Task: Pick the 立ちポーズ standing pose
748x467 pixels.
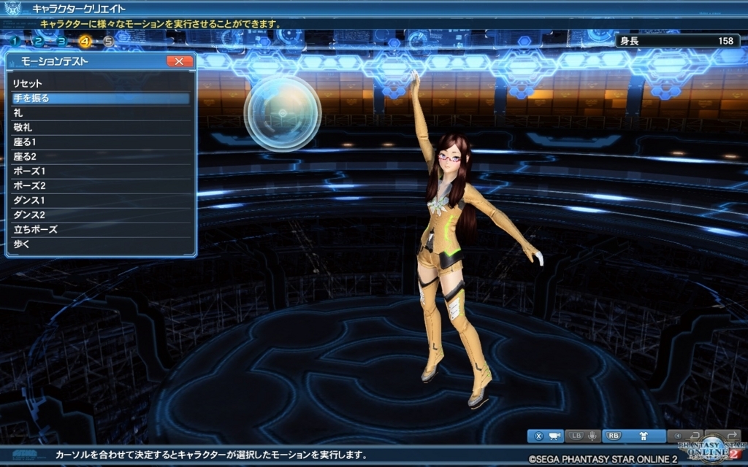Action: tap(101, 229)
